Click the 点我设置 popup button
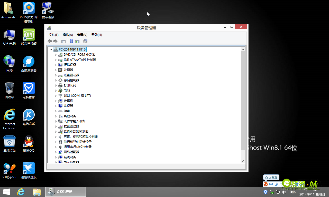Screen dimensions: 329x197 click(271, 177)
